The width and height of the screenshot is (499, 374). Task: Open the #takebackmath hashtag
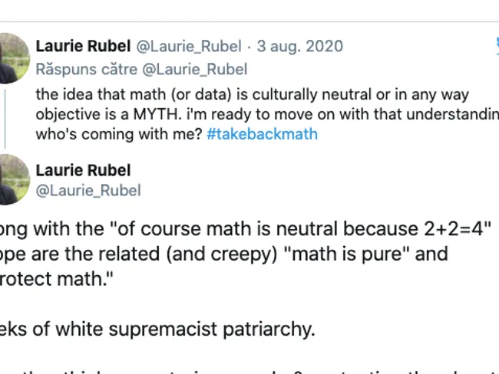262,134
